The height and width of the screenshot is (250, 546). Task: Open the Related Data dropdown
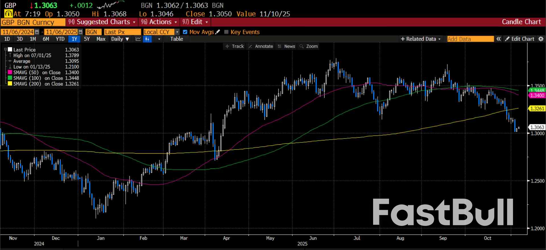(421, 39)
